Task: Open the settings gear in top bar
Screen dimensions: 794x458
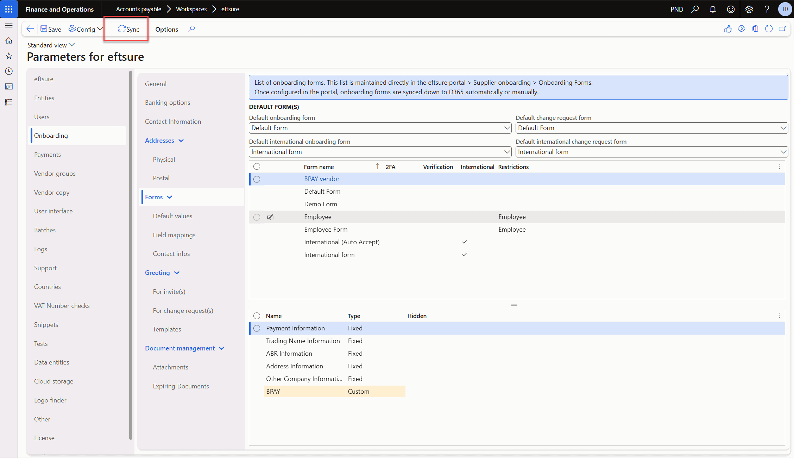Action: 749,9
